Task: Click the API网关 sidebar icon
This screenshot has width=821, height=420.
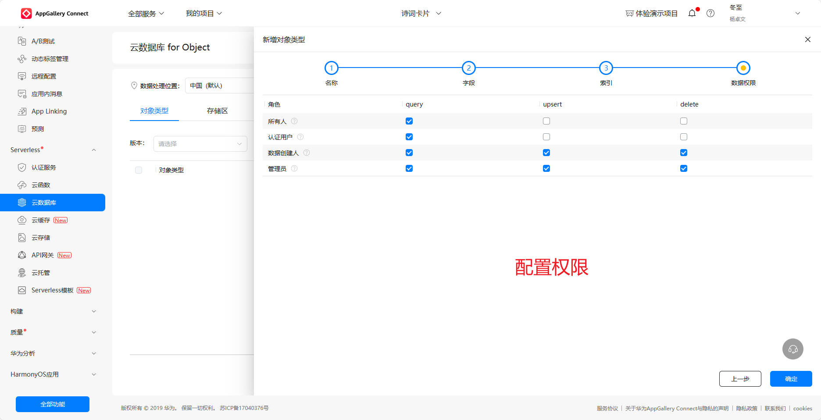Action: [22, 255]
